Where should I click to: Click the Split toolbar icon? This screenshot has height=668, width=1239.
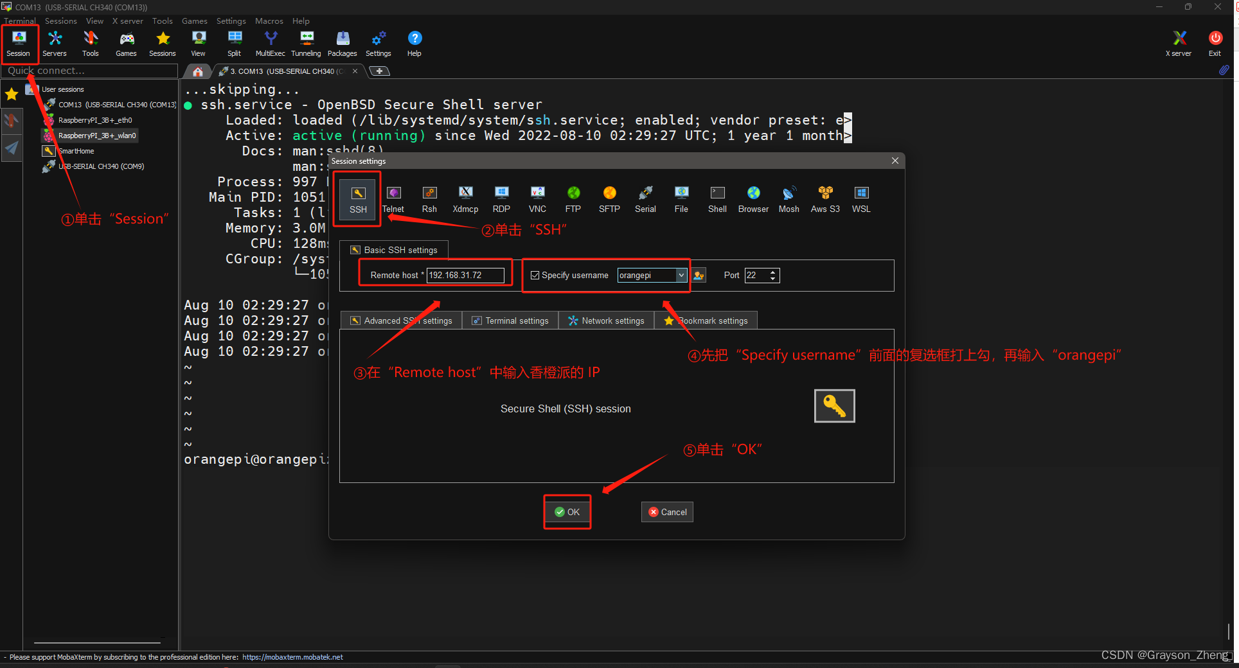point(235,44)
